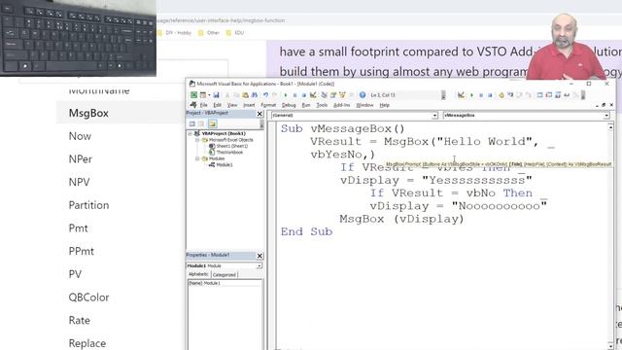
Task: Collapse the Modules folder node
Action: 197,158
